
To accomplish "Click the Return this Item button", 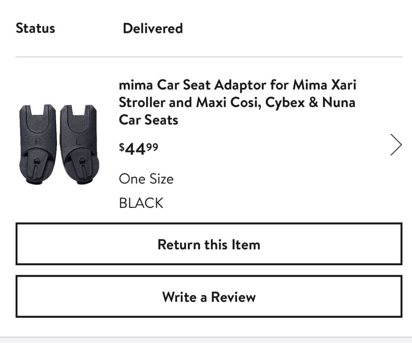I will tap(209, 244).
